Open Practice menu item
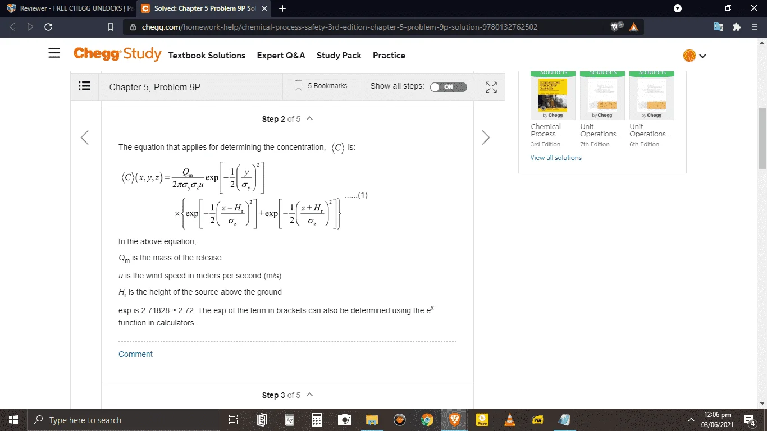Screen dimensions: 767x431 pos(389,55)
